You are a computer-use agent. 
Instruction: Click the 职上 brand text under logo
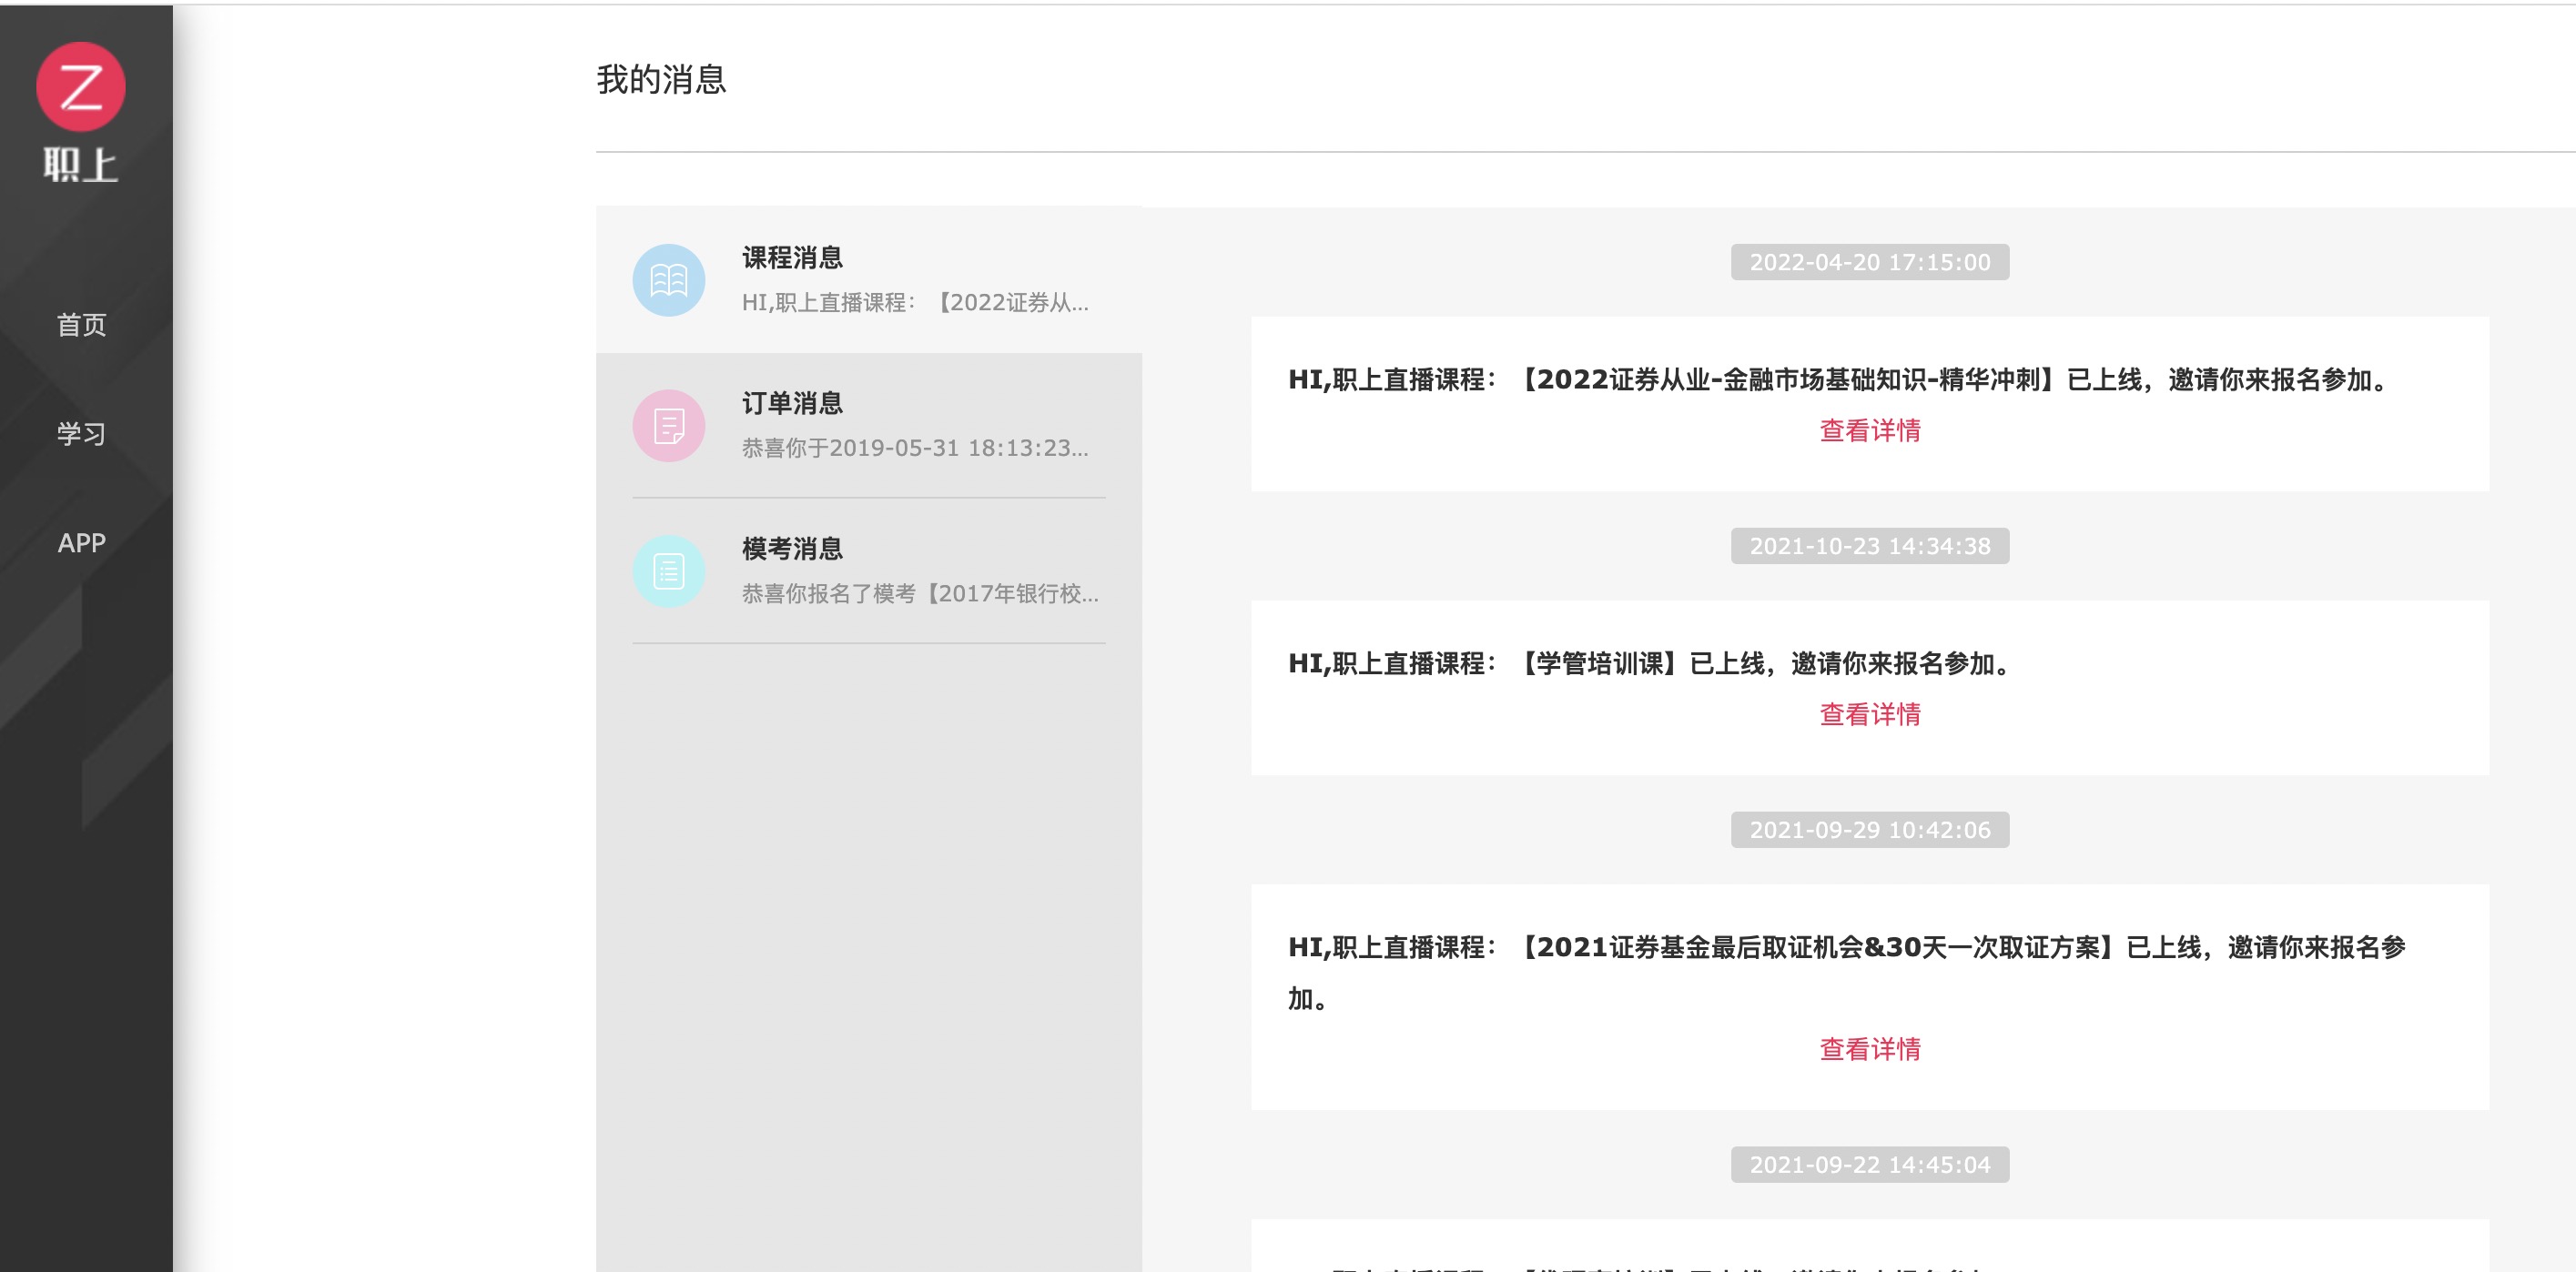pos(81,165)
